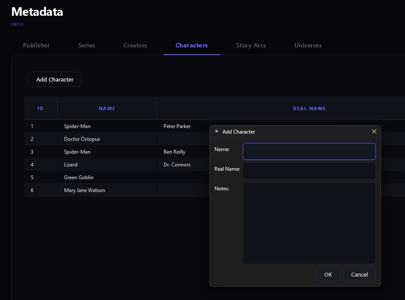This screenshot has height=300, width=405.
Task: Click the Add Character dialog app icon
Action: [217, 131]
